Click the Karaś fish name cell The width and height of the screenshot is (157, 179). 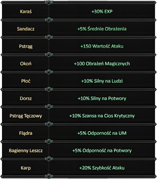pos(26,11)
